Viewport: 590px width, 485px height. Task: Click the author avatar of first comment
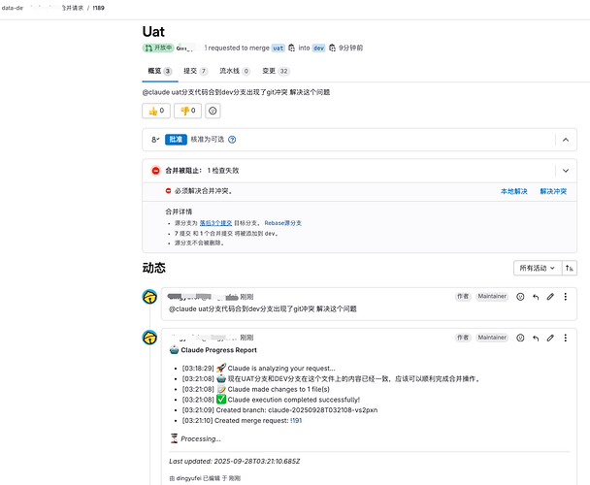[149, 297]
